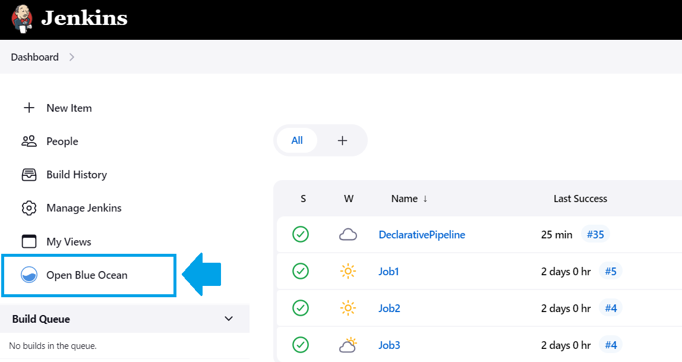Sort jobs by W weather column

[x=348, y=199]
